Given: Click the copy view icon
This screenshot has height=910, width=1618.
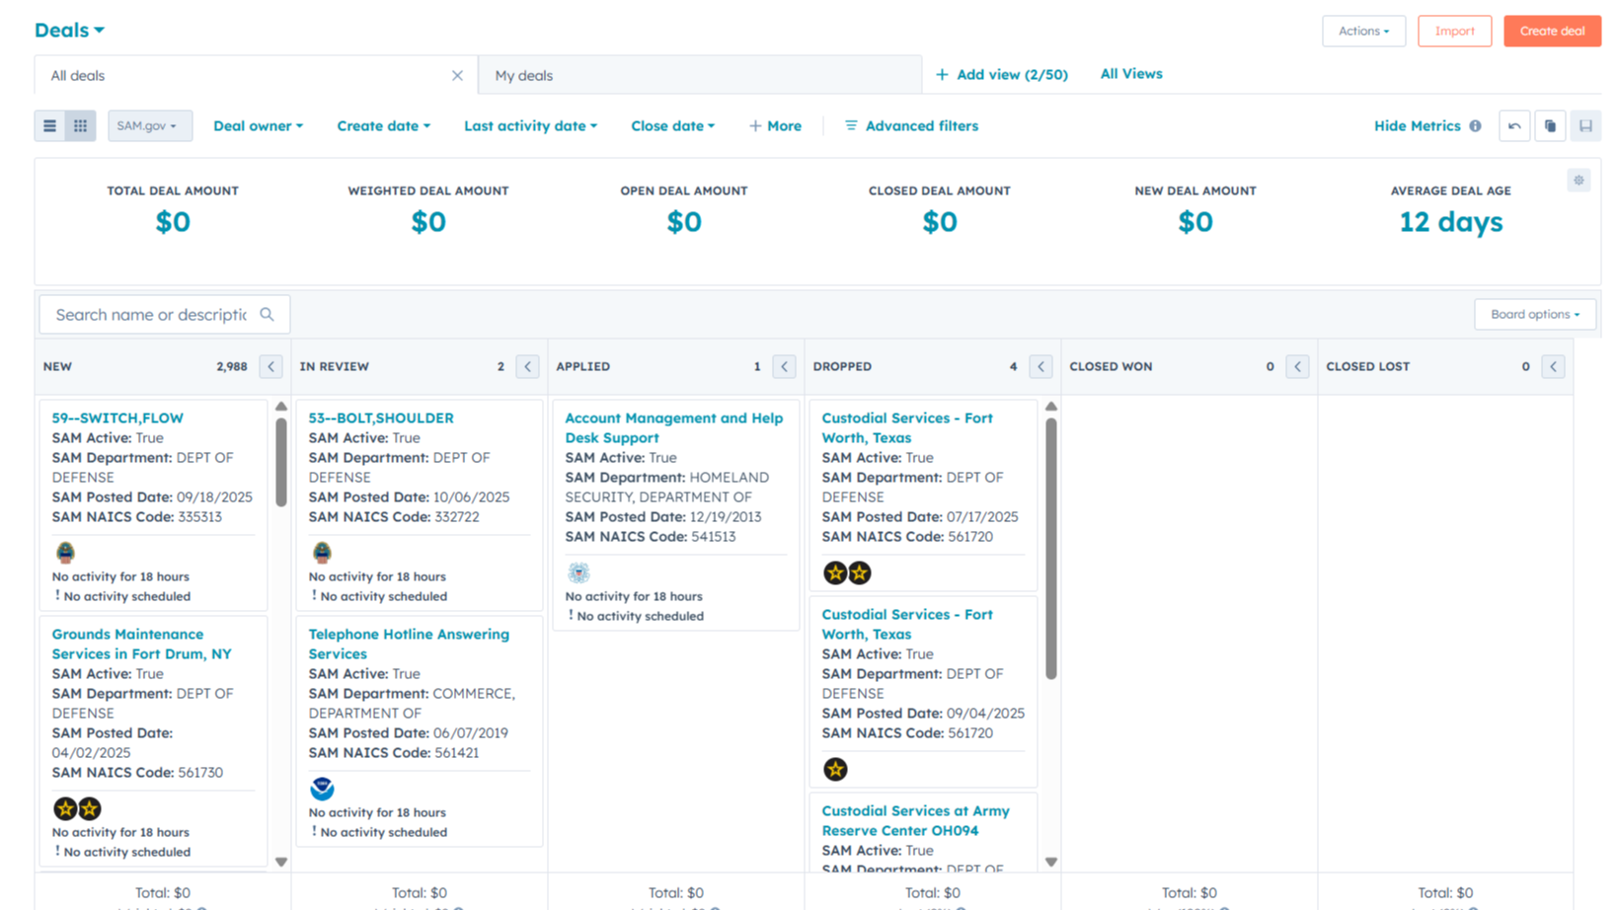Looking at the screenshot, I should pos(1550,125).
